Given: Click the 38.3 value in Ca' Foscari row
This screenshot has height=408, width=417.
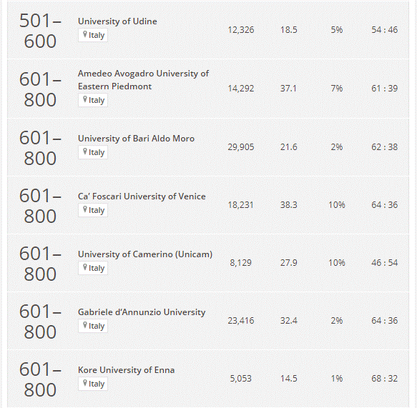Looking at the screenshot, I should pos(288,205).
